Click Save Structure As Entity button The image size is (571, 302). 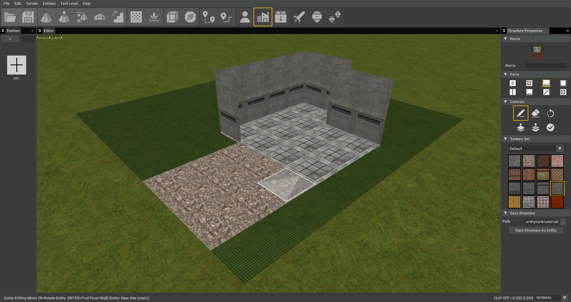[x=536, y=230]
